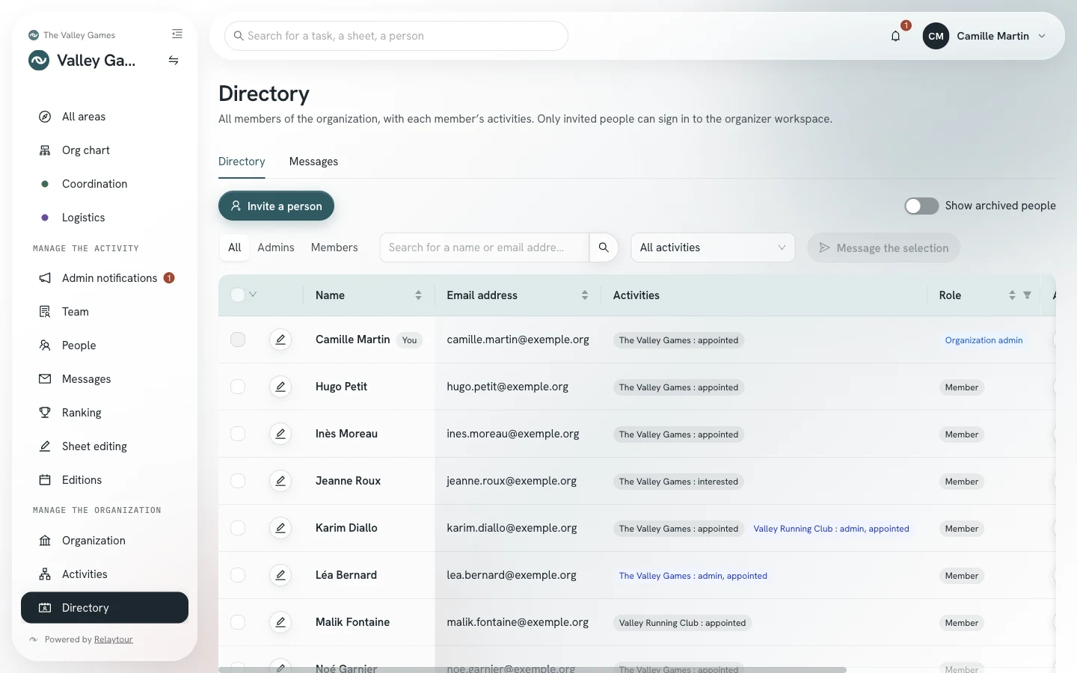Viewport: 1077px width, 673px height.
Task: Edit Malik Fontaine with the pencil icon
Action: (280, 622)
